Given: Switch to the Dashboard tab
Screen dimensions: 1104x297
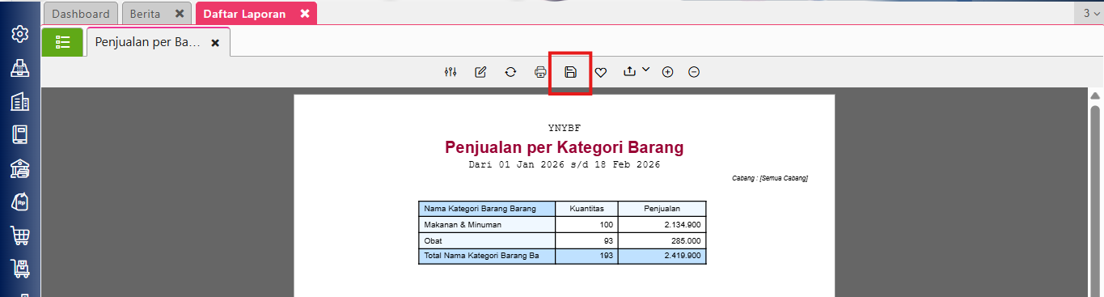Looking at the screenshot, I should (81, 14).
